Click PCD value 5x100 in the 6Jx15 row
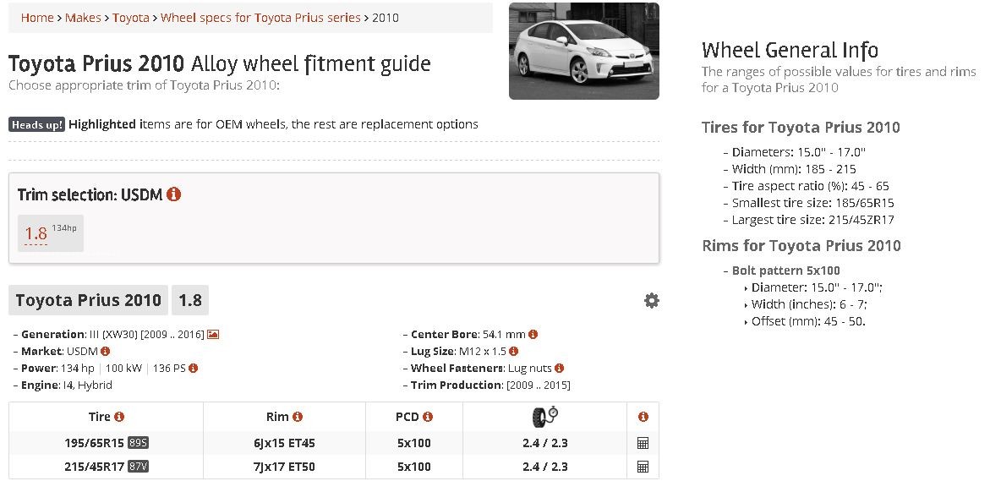The width and height of the screenshot is (990, 492). (414, 443)
